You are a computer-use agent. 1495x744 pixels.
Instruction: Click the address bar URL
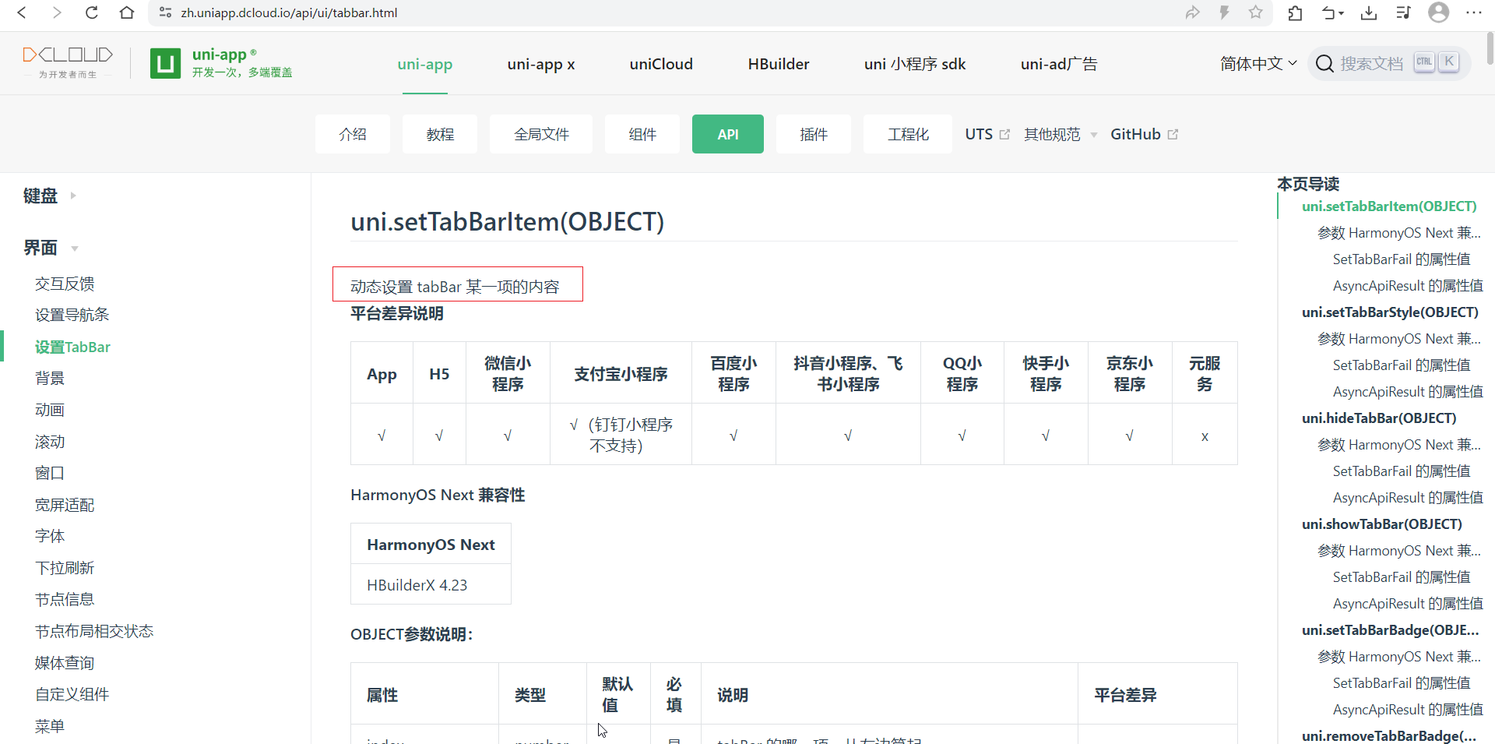coord(289,12)
